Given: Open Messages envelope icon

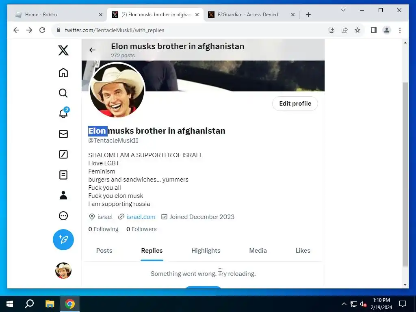Looking at the screenshot, I should coord(63,134).
